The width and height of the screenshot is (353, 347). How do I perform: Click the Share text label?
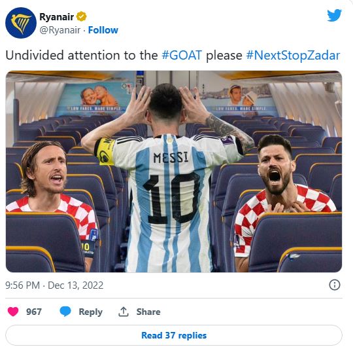(148, 312)
